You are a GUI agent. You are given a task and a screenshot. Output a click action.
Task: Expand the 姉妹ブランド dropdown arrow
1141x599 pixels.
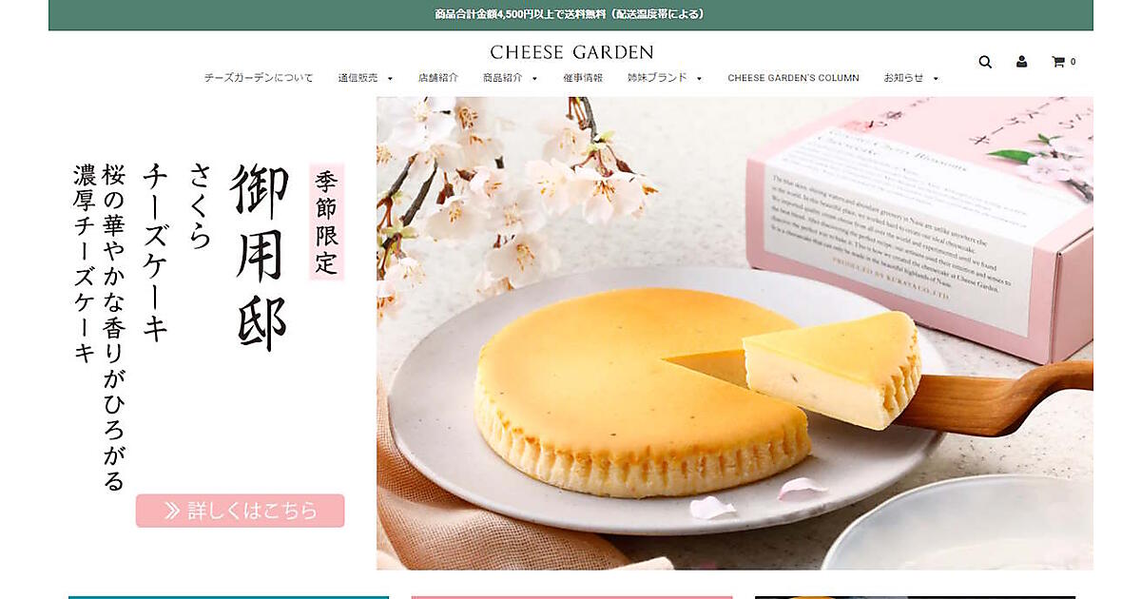coord(699,79)
